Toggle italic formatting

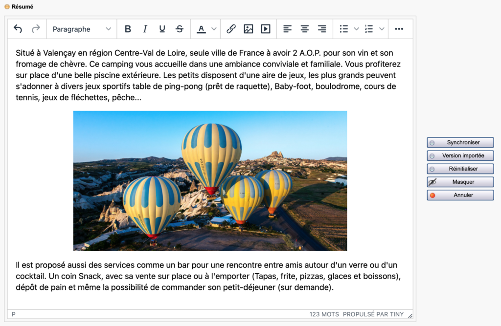[x=145, y=29]
